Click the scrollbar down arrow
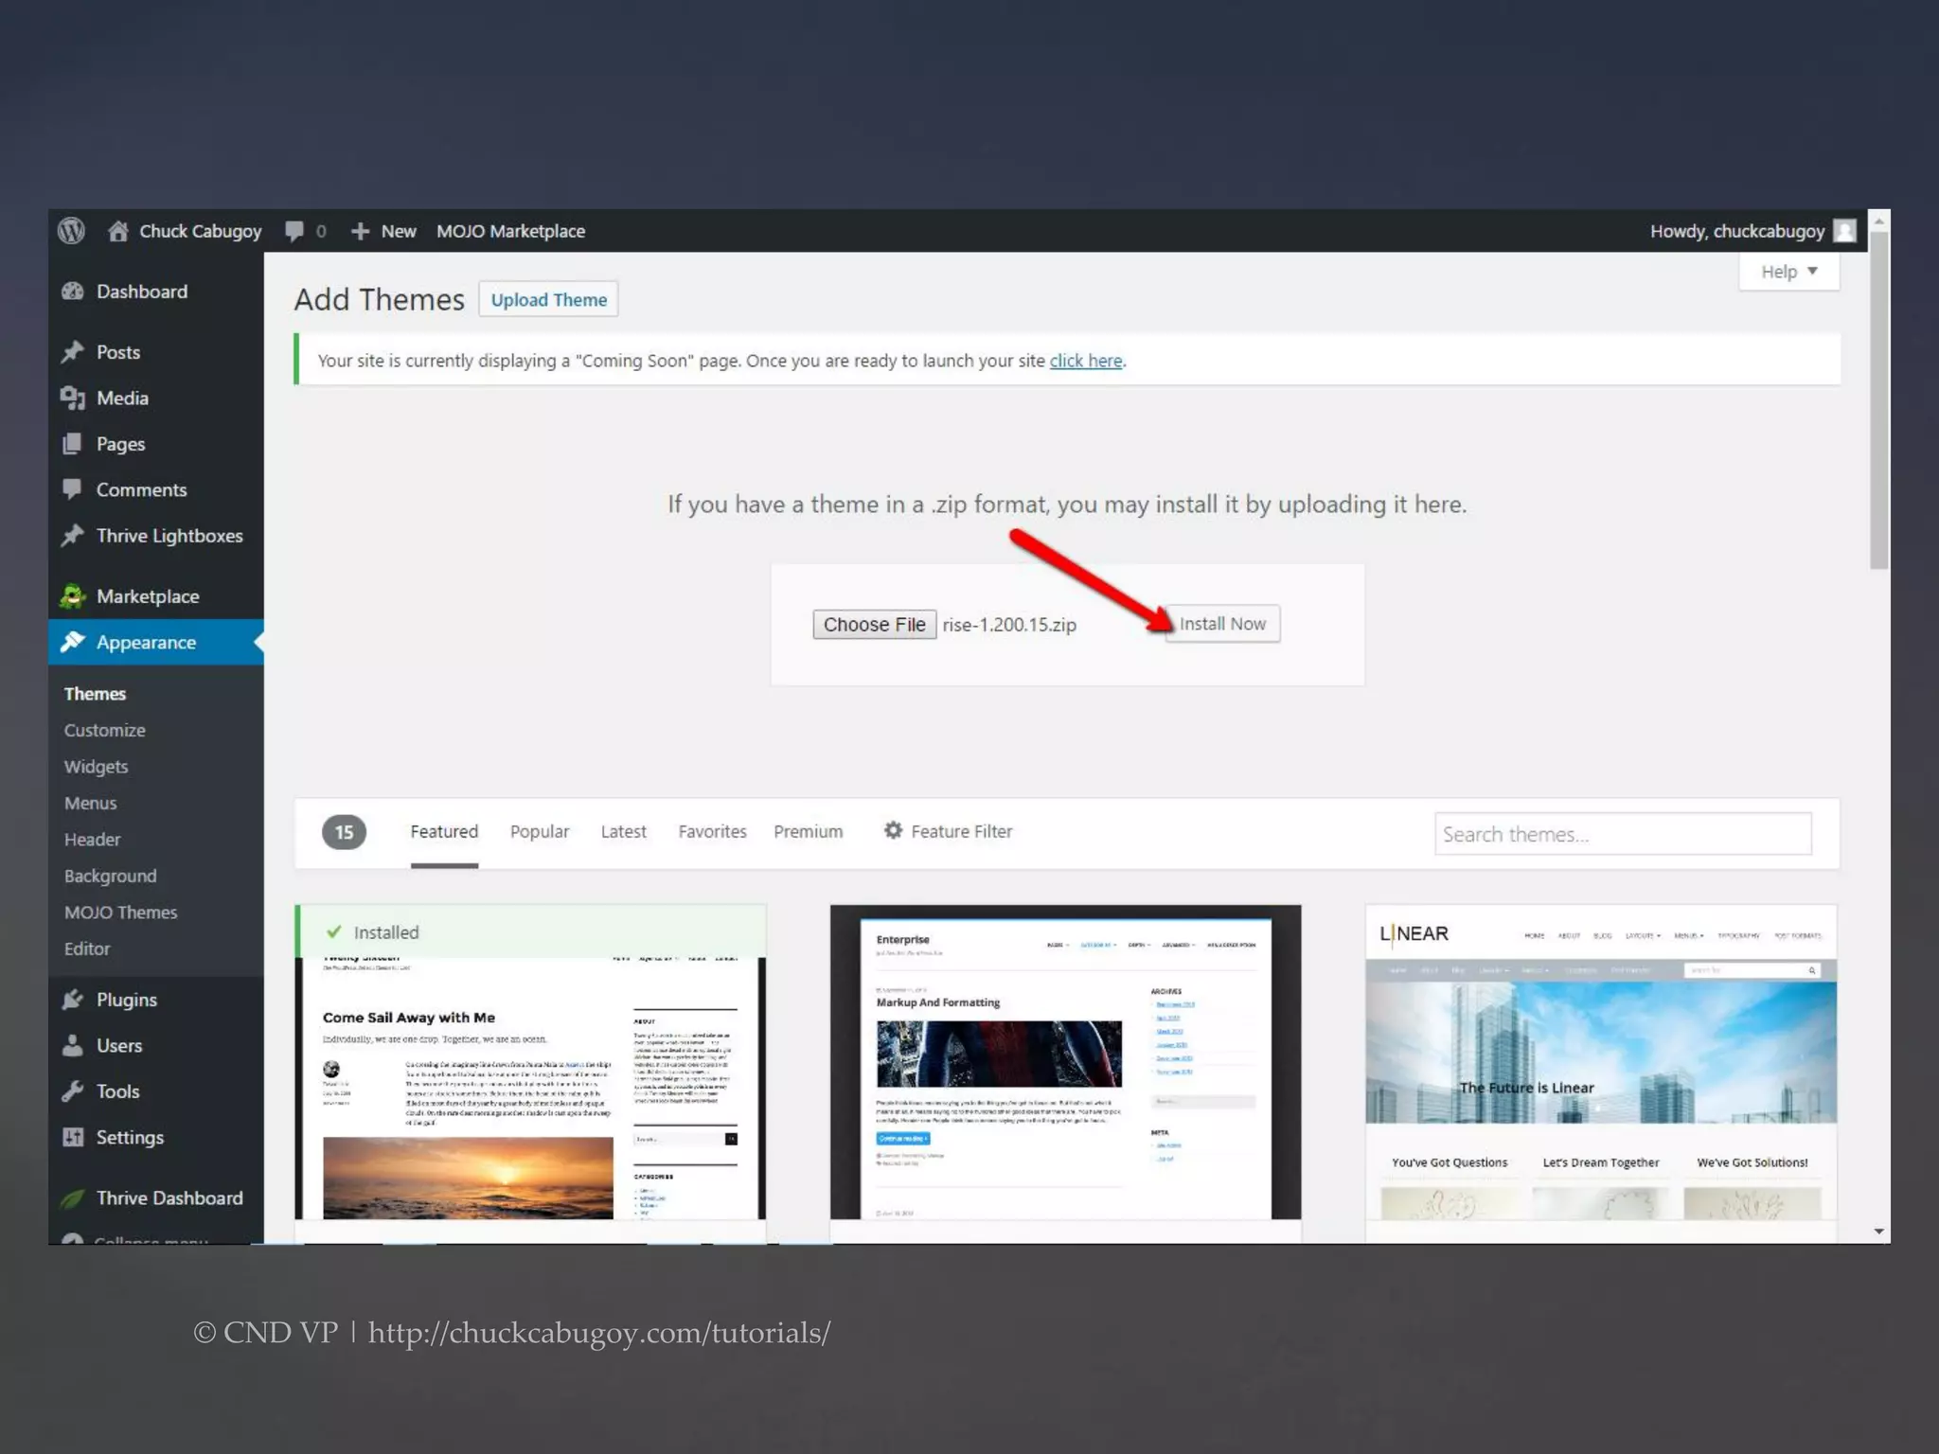The image size is (1939, 1454). click(1879, 1232)
